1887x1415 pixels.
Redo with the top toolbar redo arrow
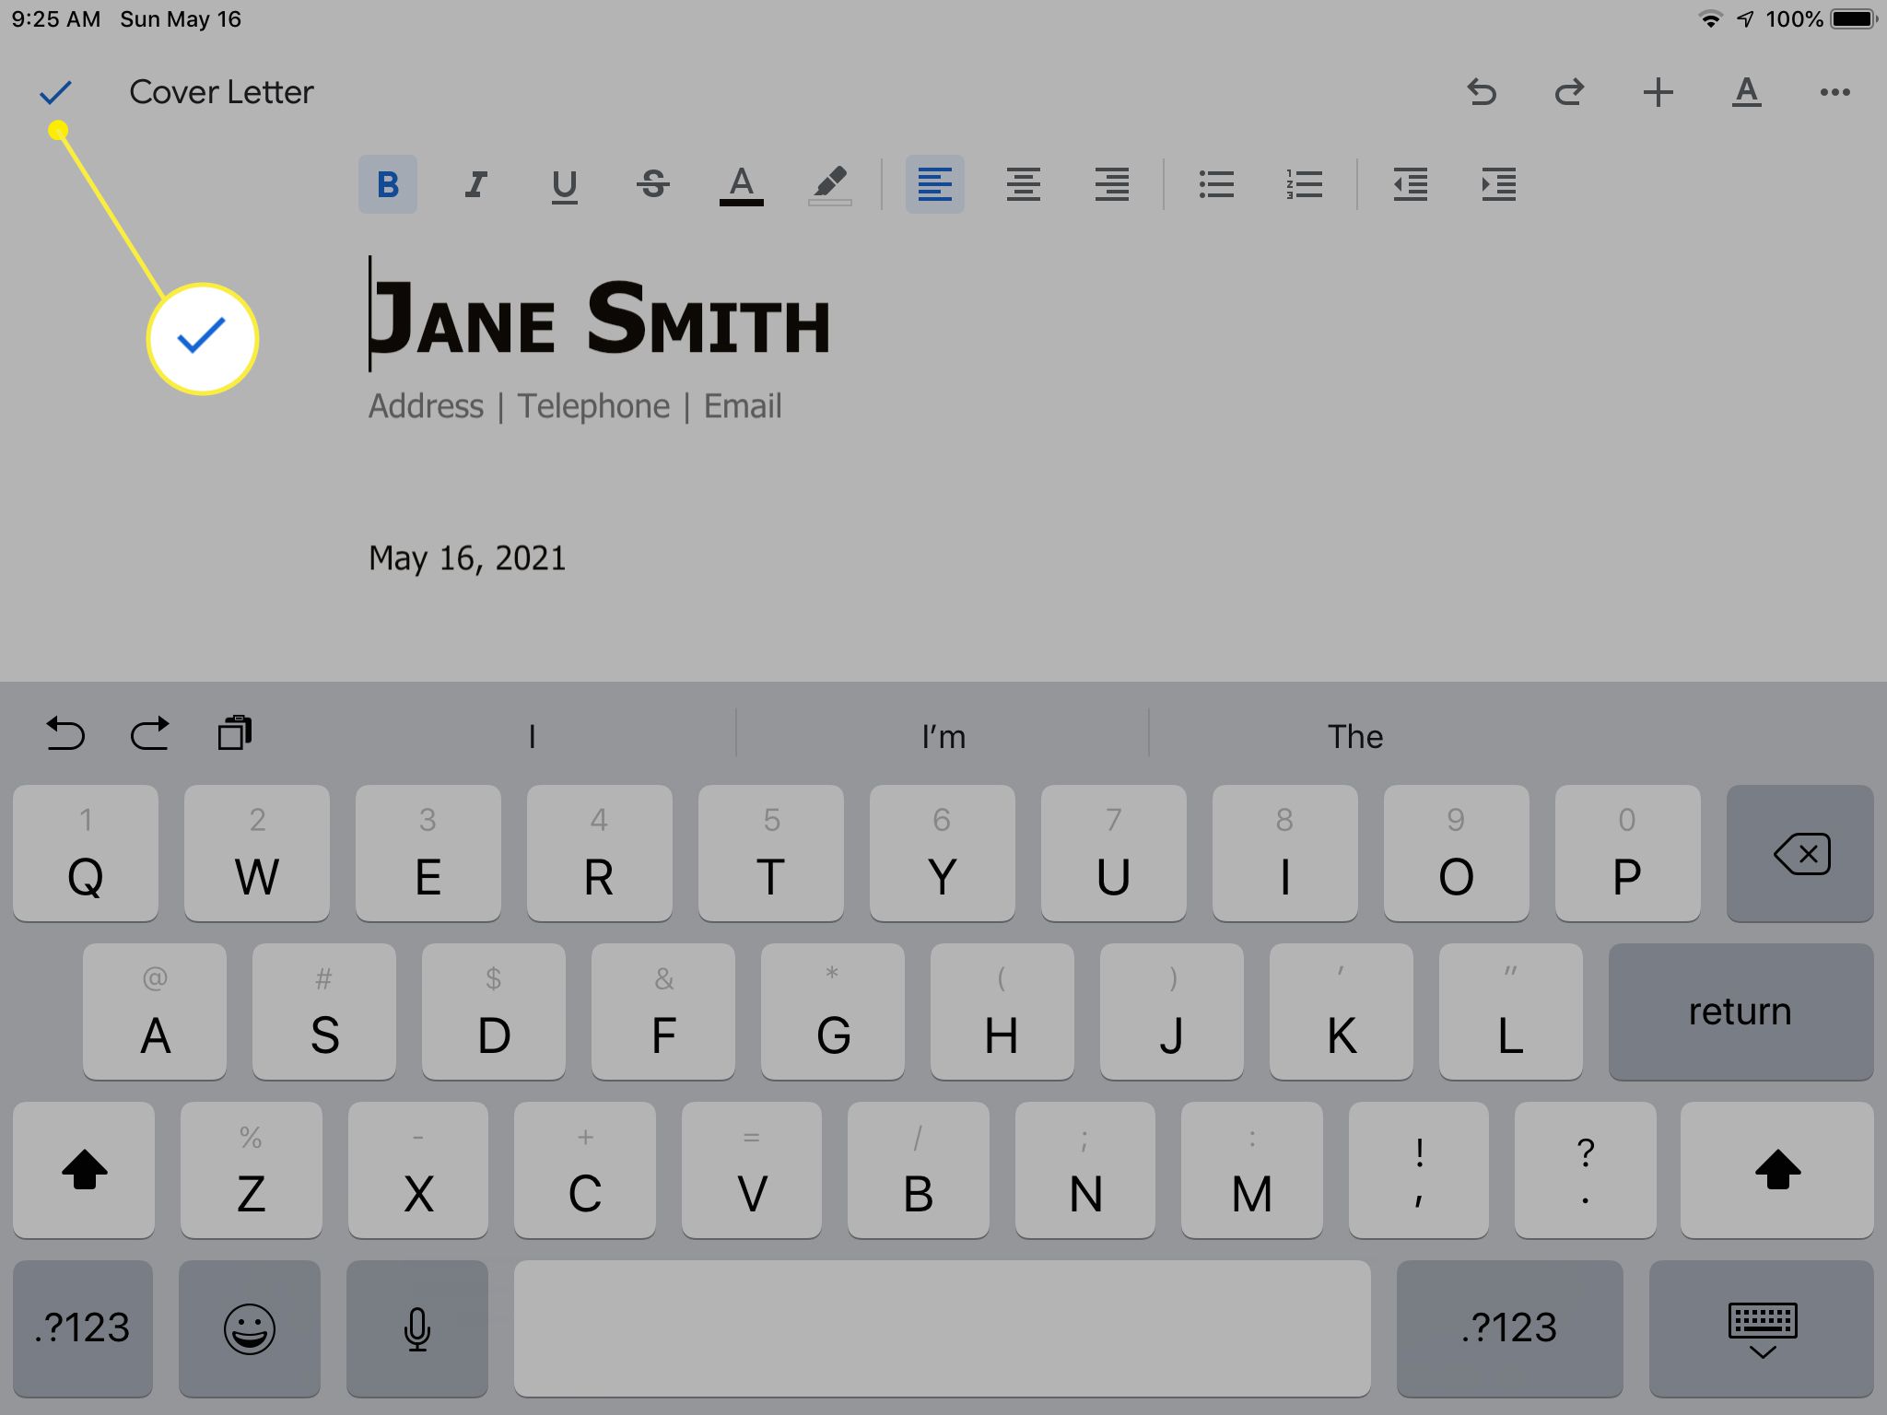[1569, 92]
